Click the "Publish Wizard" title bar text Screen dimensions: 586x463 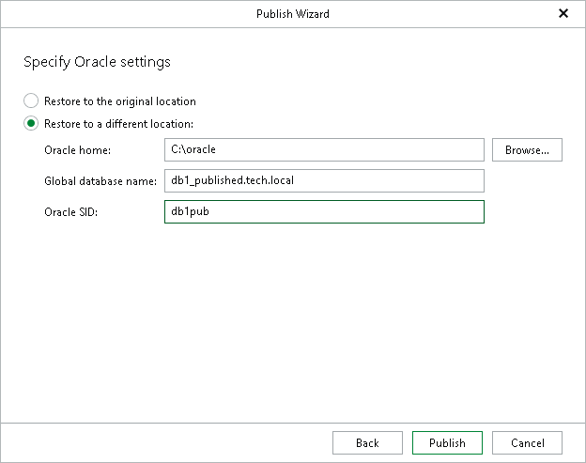(x=293, y=14)
